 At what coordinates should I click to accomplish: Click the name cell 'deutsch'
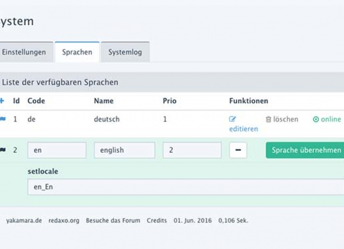[x=107, y=119]
